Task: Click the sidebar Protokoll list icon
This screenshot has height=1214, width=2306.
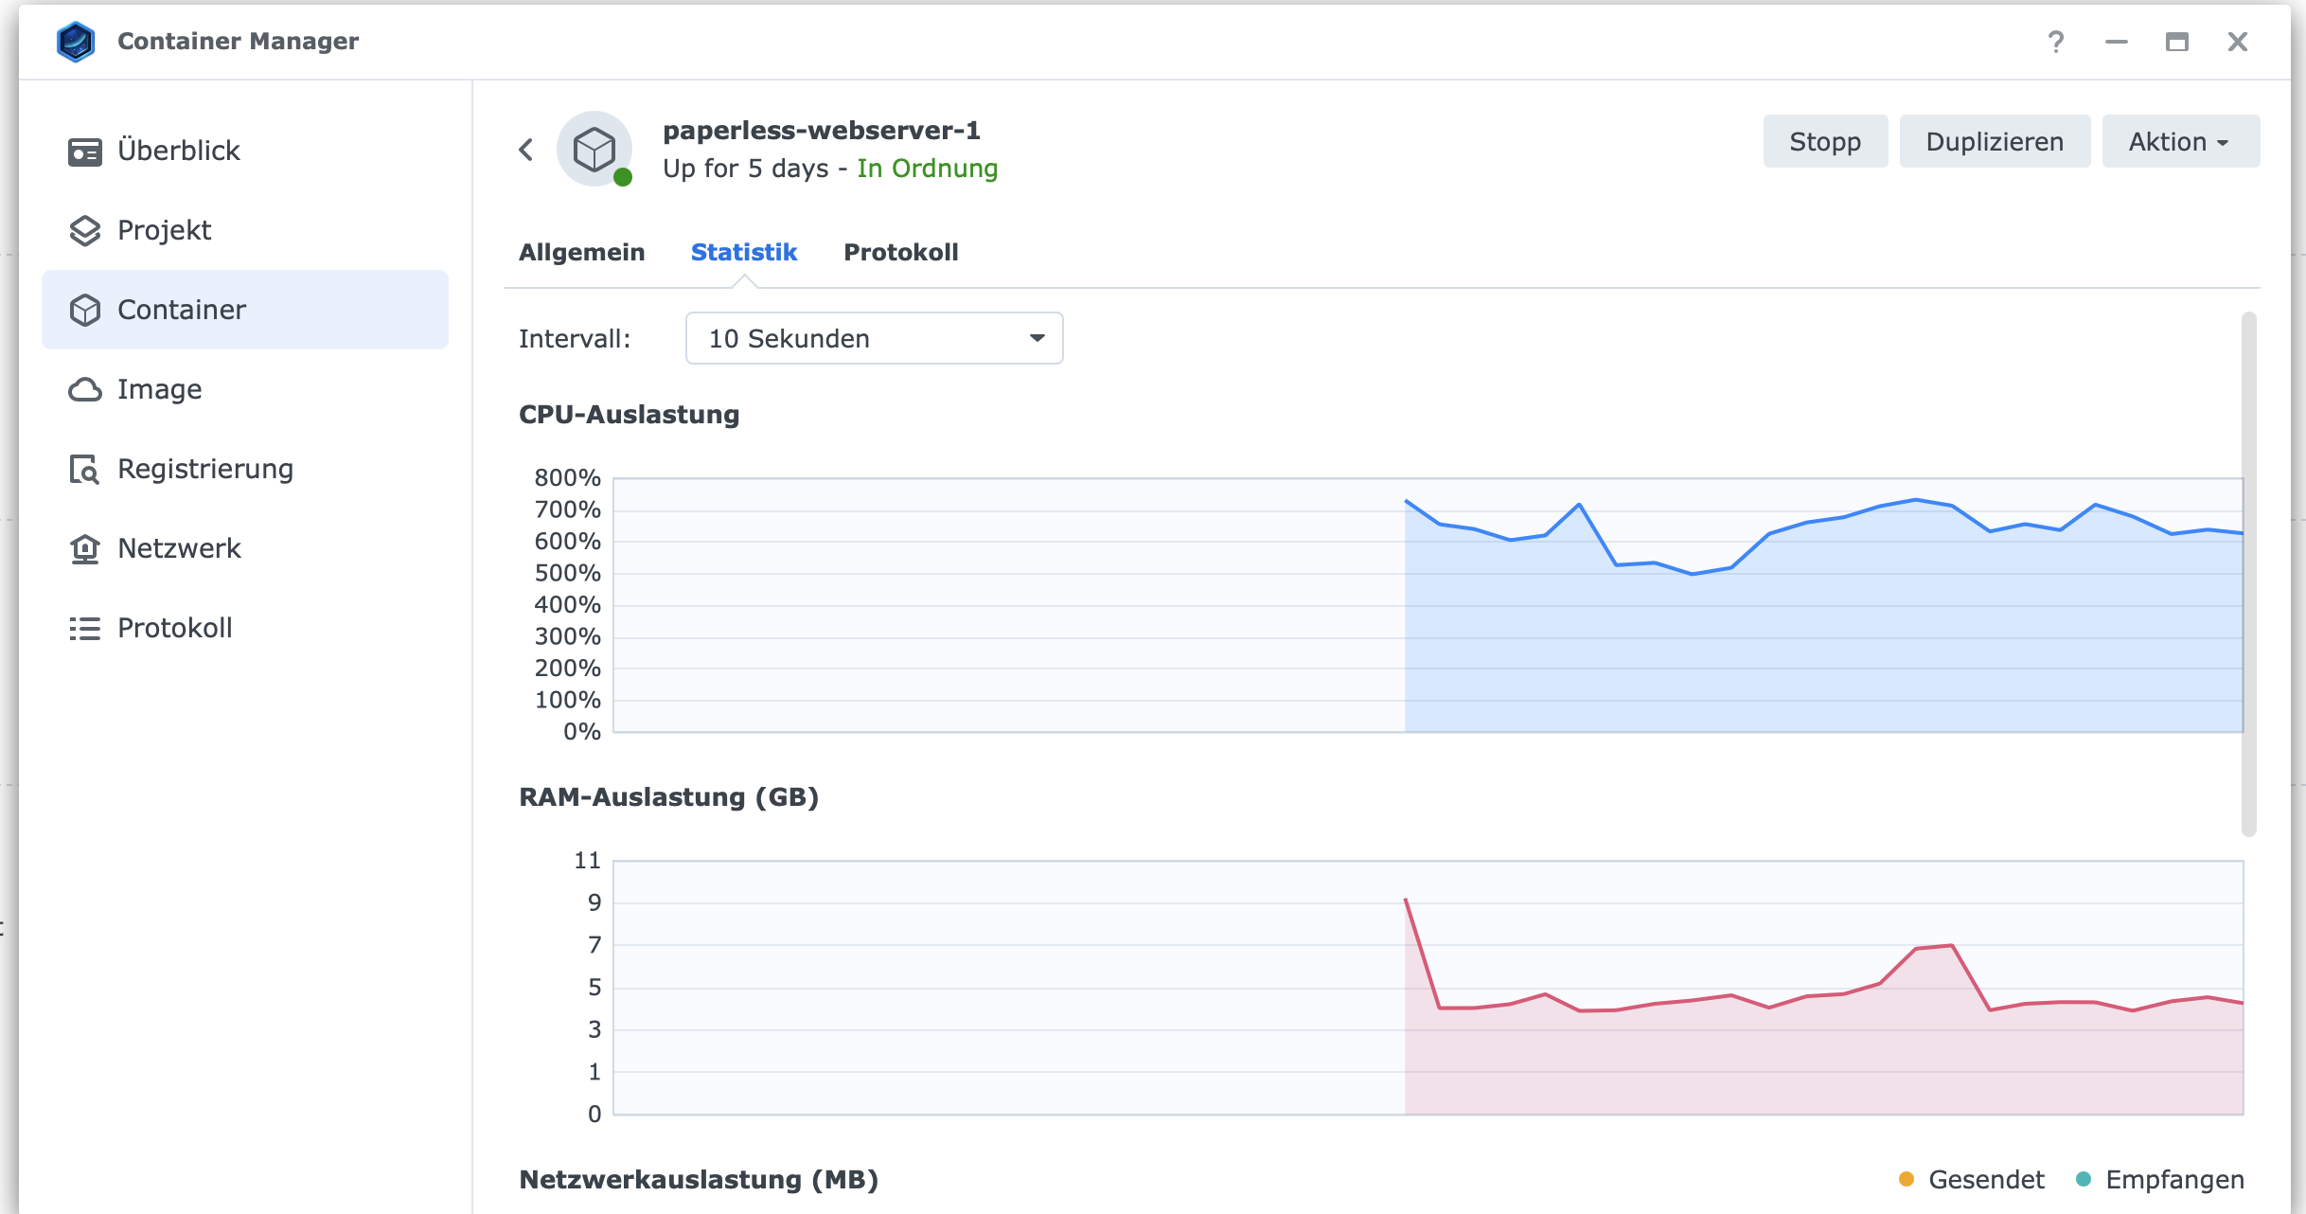Action: (x=84, y=629)
